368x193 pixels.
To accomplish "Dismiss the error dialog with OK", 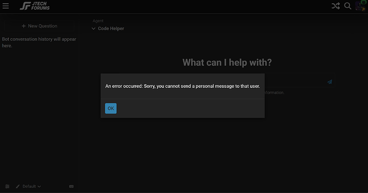I will tap(111, 108).
